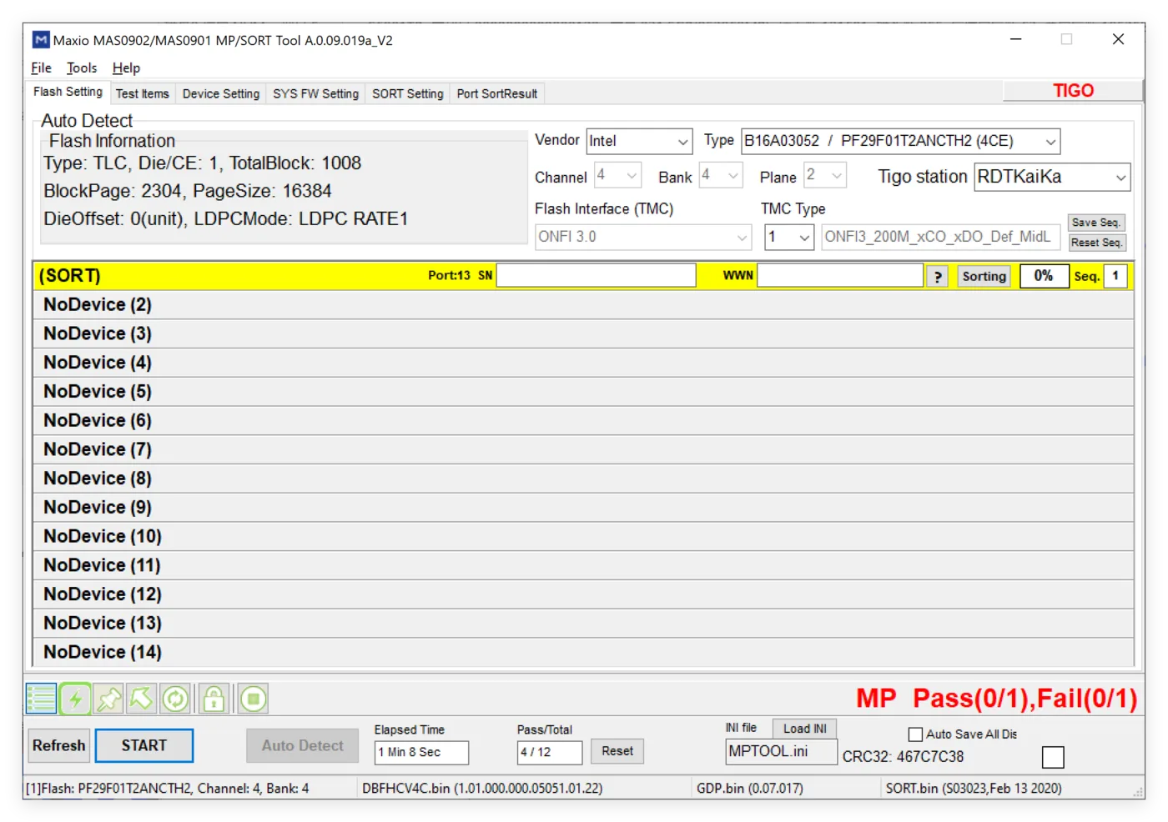Select the NoDevice (7) port row

coord(583,449)
